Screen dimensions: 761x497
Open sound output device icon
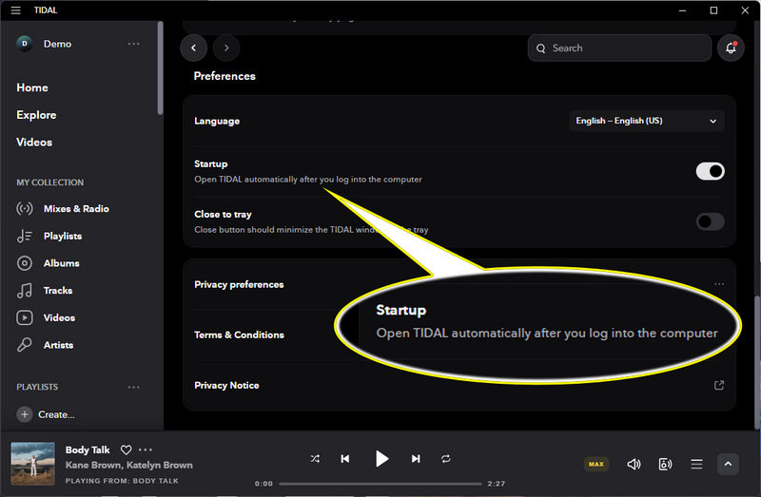[x=665, y=464]
